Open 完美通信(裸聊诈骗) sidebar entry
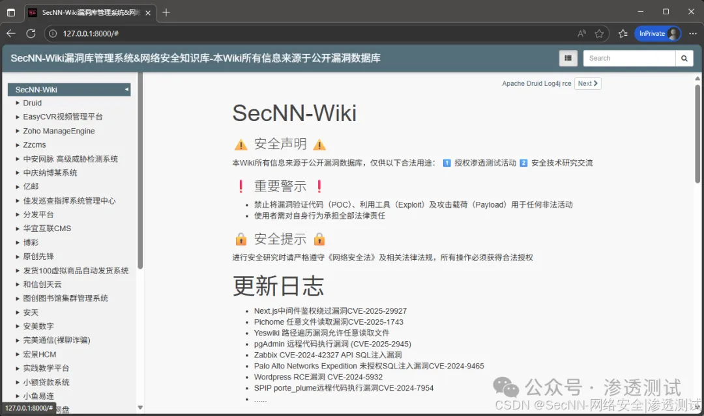 pyautogui.click(x=57, y=340)
